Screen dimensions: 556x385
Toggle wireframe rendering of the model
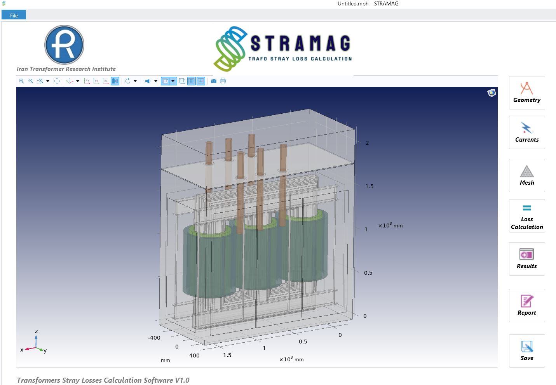click(182, 81)
